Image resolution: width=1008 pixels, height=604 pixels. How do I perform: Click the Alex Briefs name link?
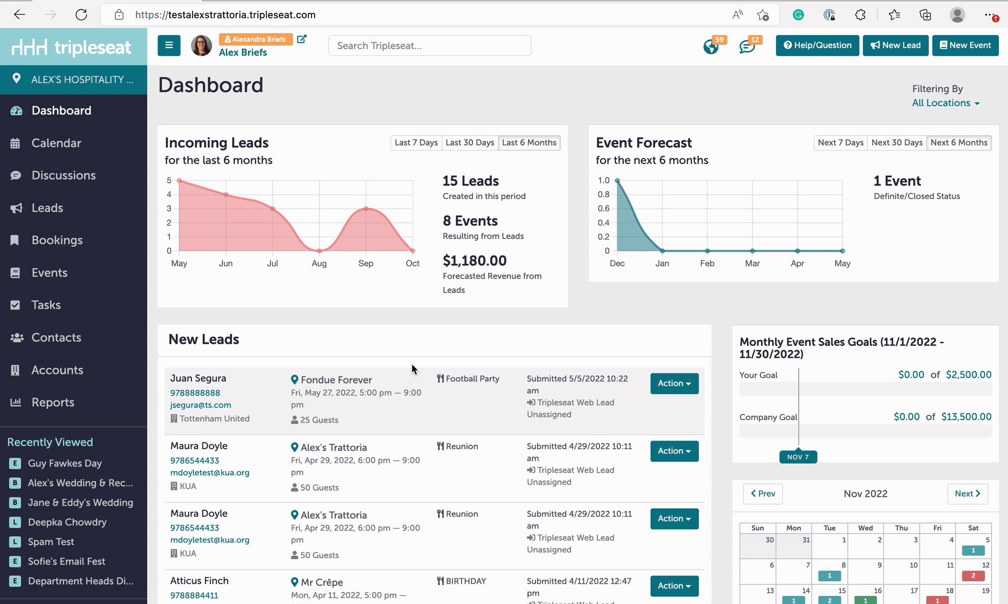point(243,52)
